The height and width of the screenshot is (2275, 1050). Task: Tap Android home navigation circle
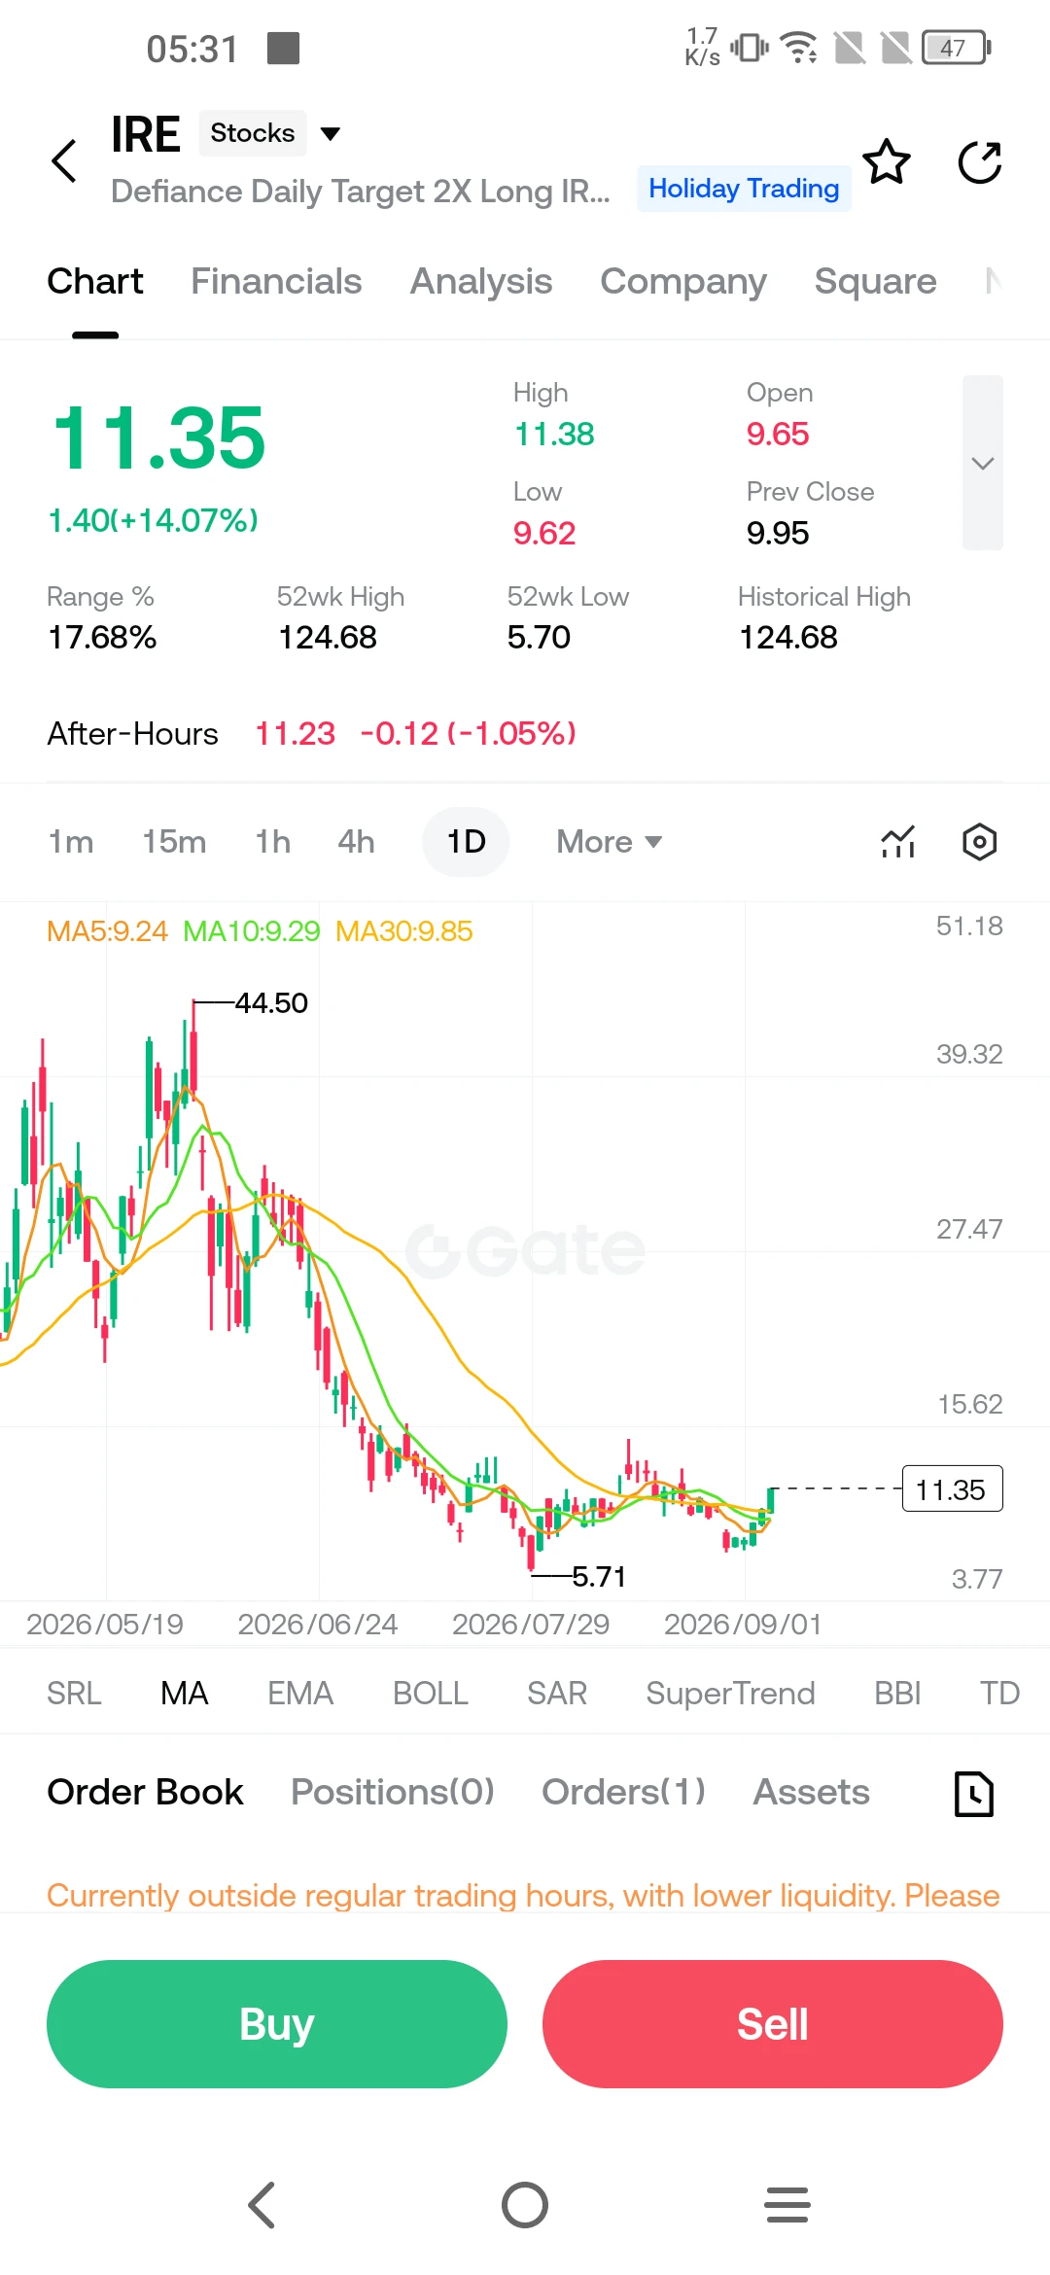click(525, 2204)
